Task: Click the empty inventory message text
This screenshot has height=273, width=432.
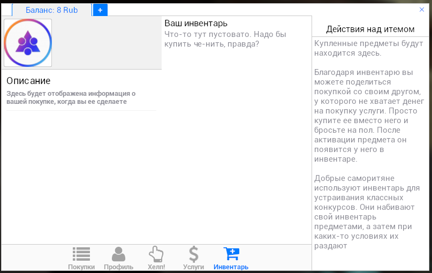Action: point(225,39)
